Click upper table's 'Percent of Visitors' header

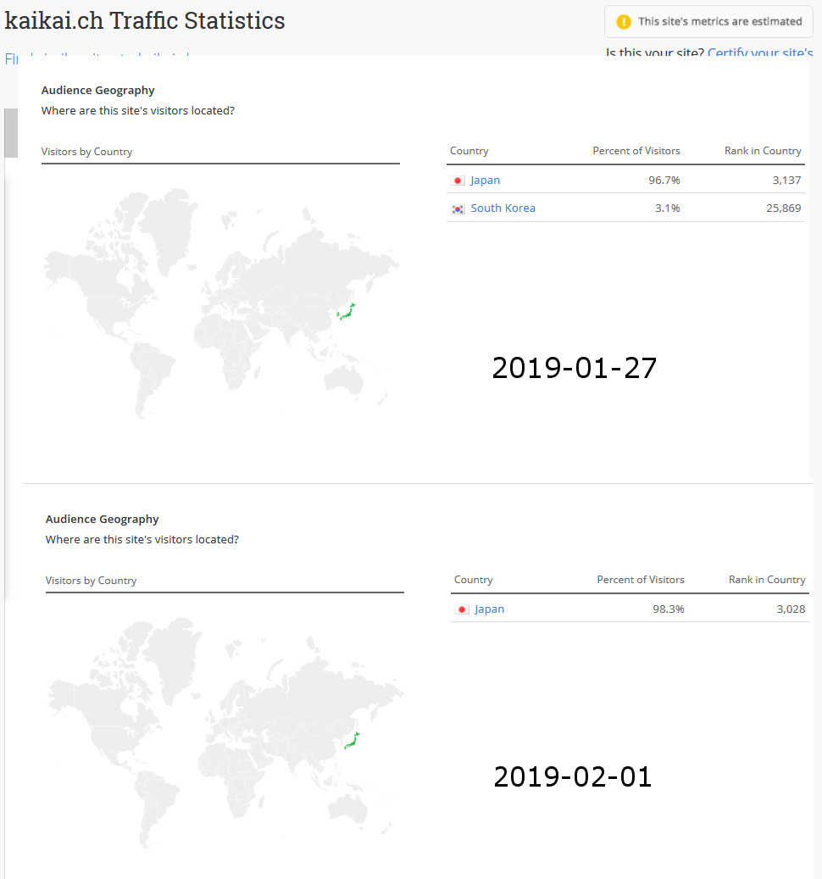coord(636,151)
